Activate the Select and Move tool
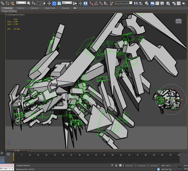 (49, 3)
